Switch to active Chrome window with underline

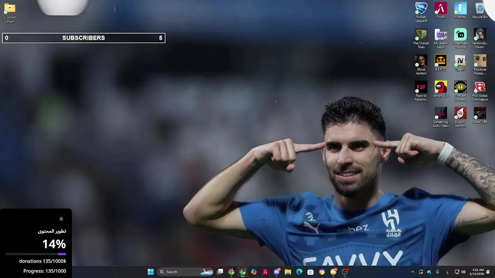[242, 272]
